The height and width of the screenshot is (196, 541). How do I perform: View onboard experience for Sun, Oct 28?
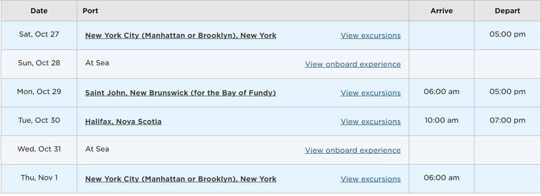point(352,64)
